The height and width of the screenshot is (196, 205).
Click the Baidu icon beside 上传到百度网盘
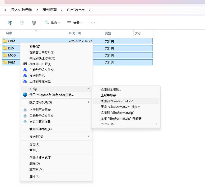click(25, 110)
